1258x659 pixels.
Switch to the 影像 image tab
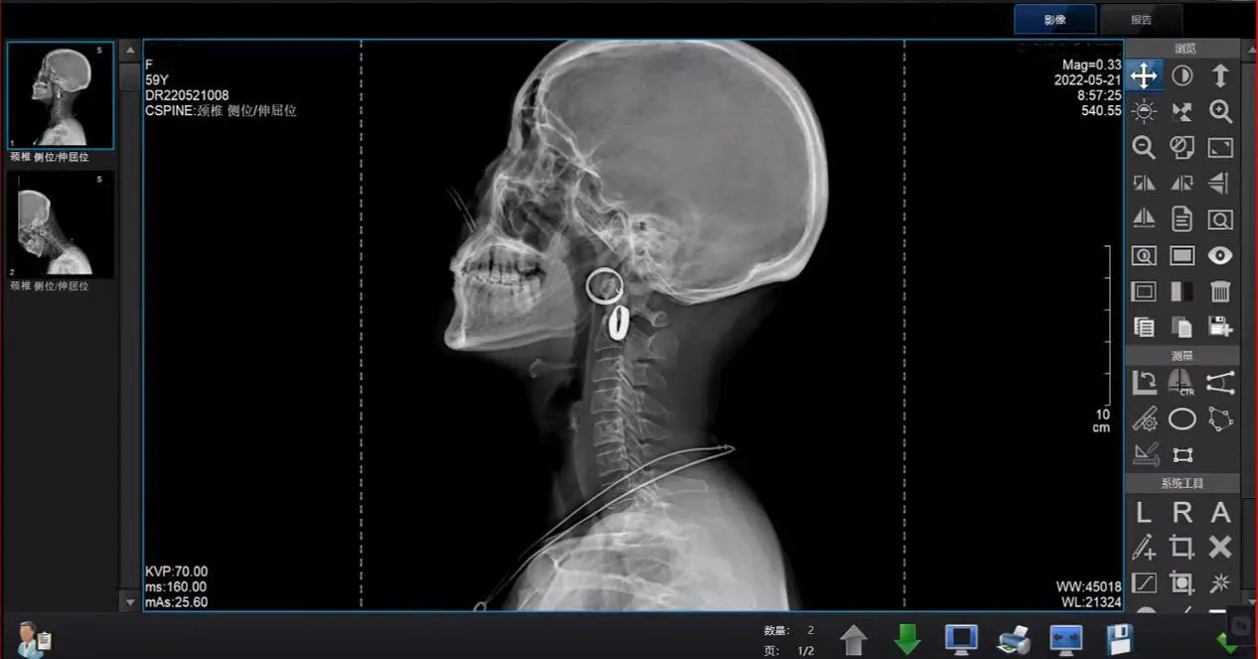point(1054,19)
